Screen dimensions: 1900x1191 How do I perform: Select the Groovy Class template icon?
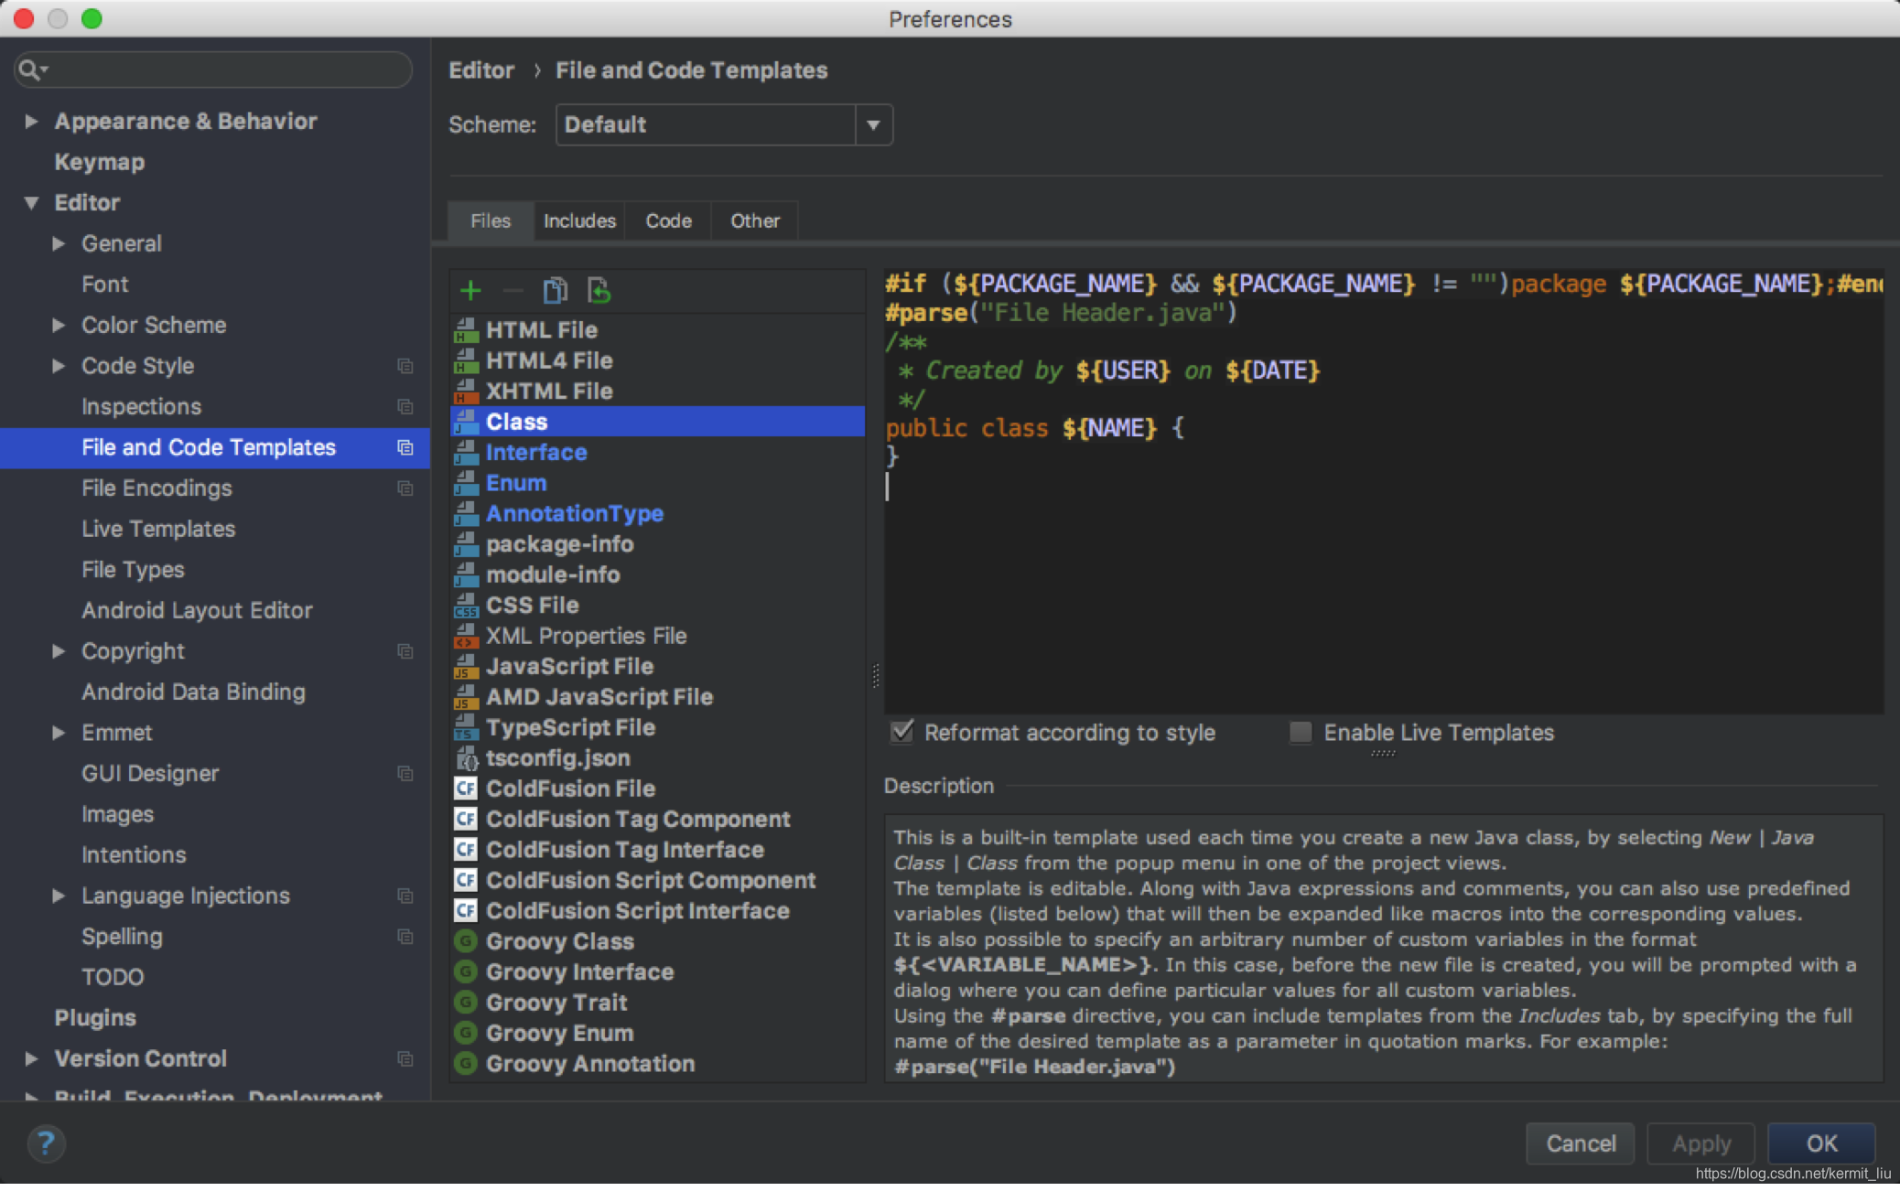pos(466,941)
